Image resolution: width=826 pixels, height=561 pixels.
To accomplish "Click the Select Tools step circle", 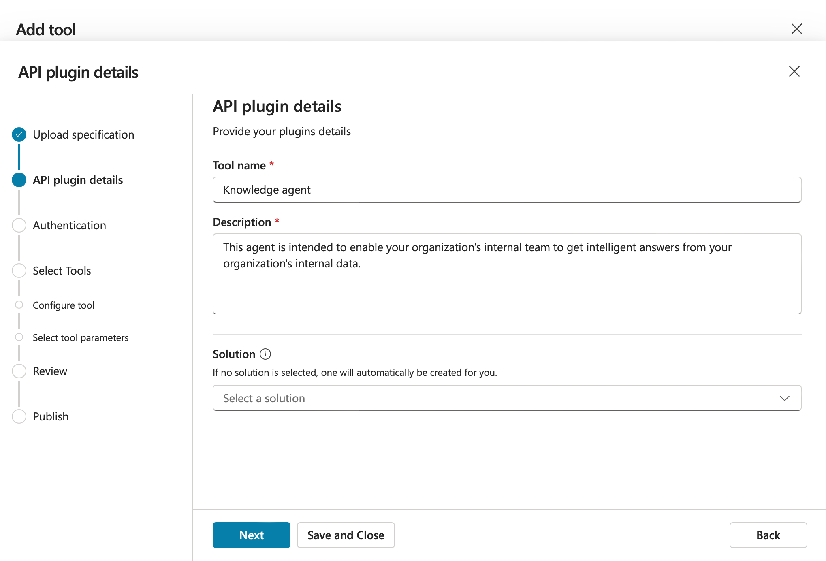I will pyautogui.click(x=19, y=270).
